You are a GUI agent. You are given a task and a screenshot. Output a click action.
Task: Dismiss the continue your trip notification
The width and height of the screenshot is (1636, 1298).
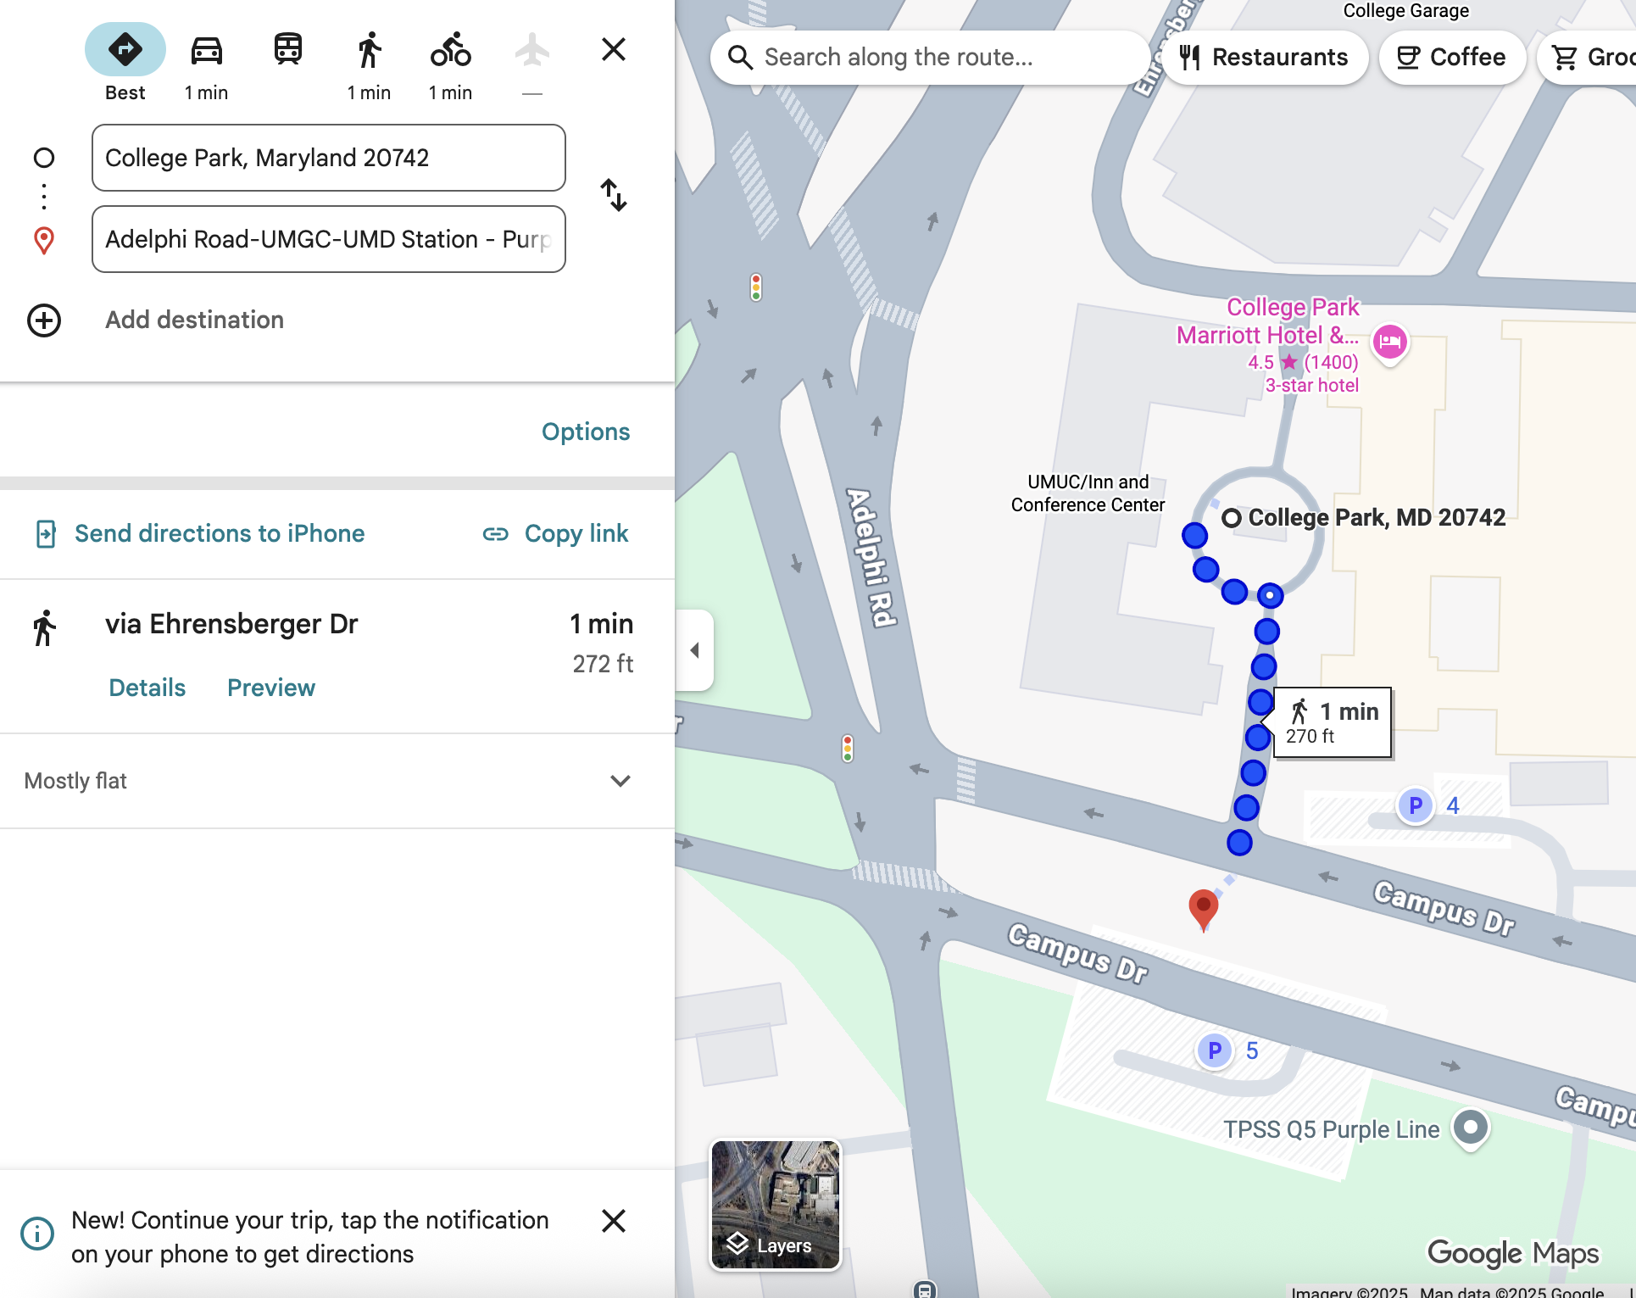point(614,1221)
